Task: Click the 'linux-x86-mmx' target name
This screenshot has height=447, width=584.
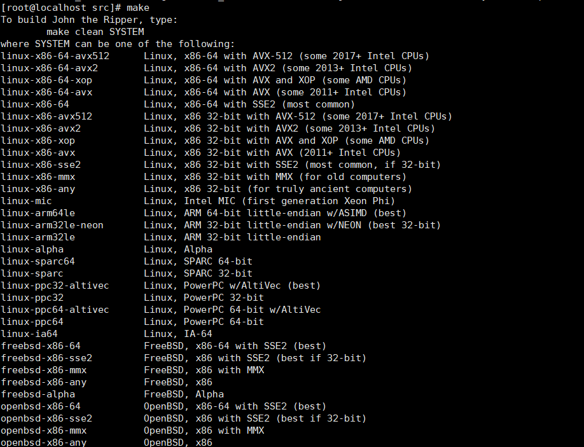Action: 38,177
